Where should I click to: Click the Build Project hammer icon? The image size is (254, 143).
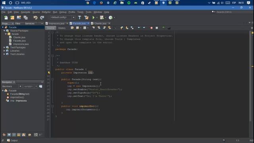click(79, 17)
